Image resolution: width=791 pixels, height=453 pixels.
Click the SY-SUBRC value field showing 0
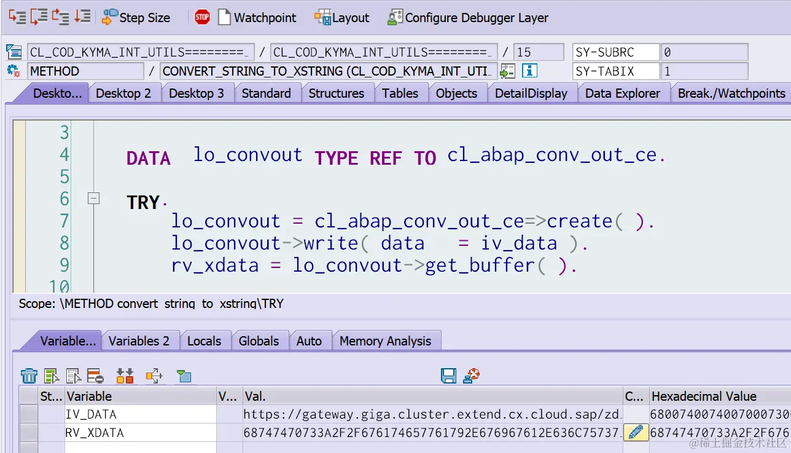[x=704, y=52]
